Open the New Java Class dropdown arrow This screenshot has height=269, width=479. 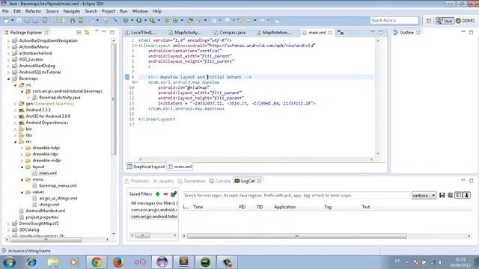(x=181, y=20)
